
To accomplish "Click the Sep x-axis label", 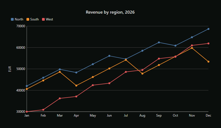I will tap(159, 116).
